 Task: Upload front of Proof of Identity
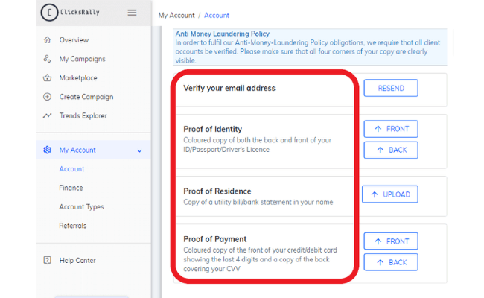pyautogui.click(x=391, y=129)
